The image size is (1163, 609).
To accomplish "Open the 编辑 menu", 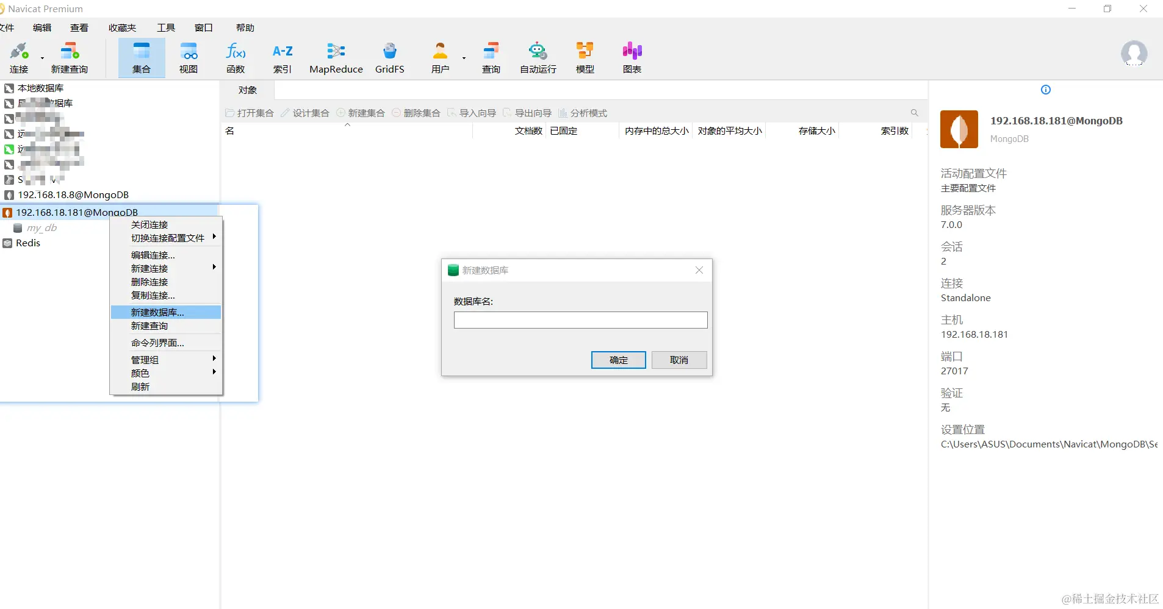I will pos(42,27).
